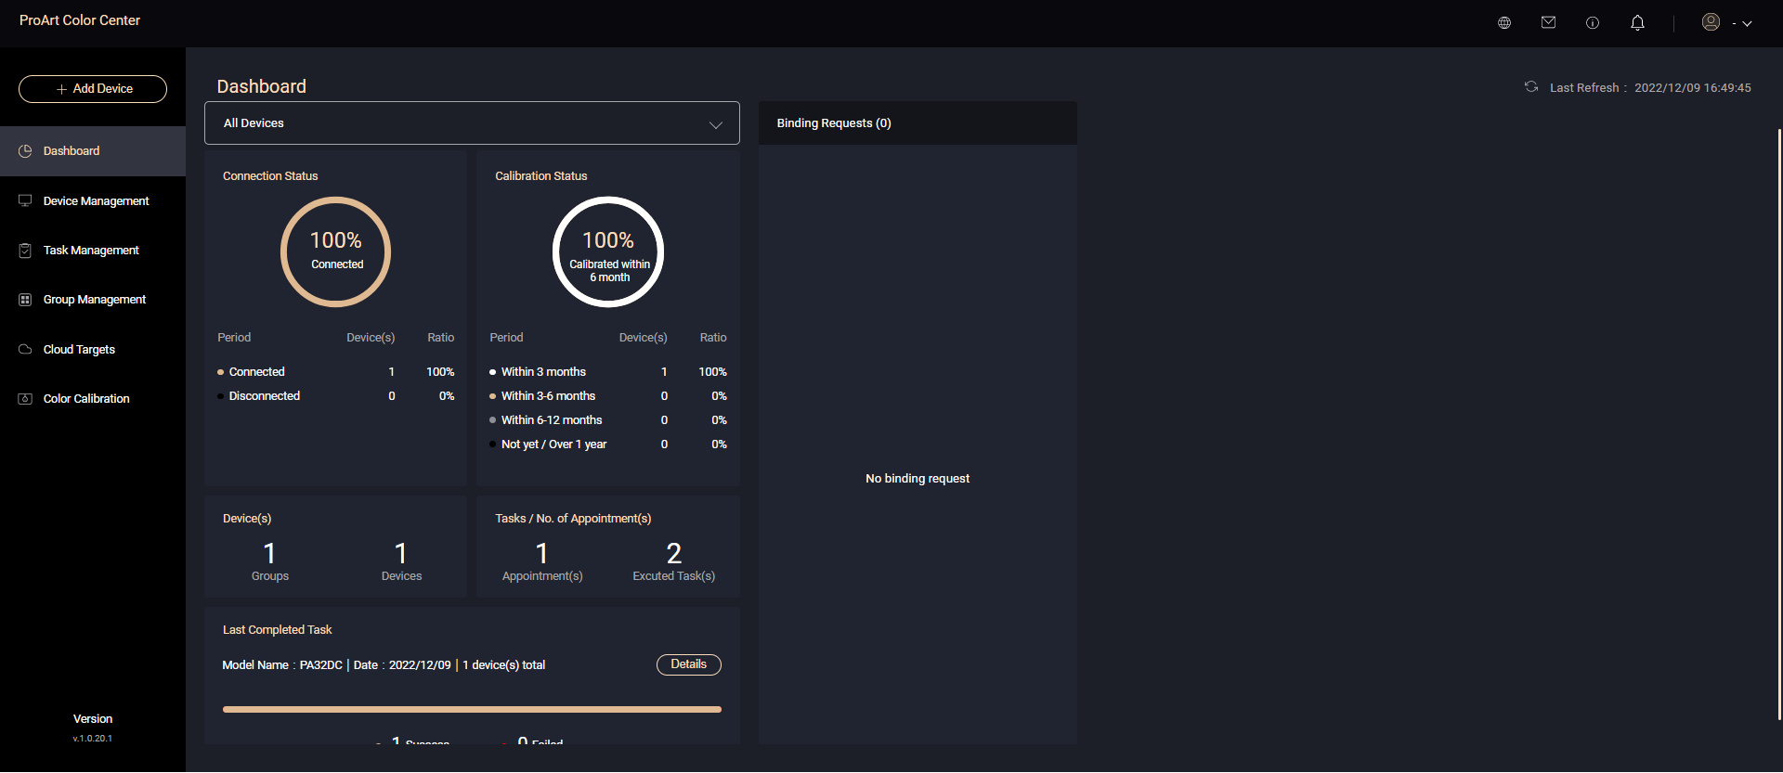
Task: Click the vertical page scrollbar
Action: coord(1779,424)
